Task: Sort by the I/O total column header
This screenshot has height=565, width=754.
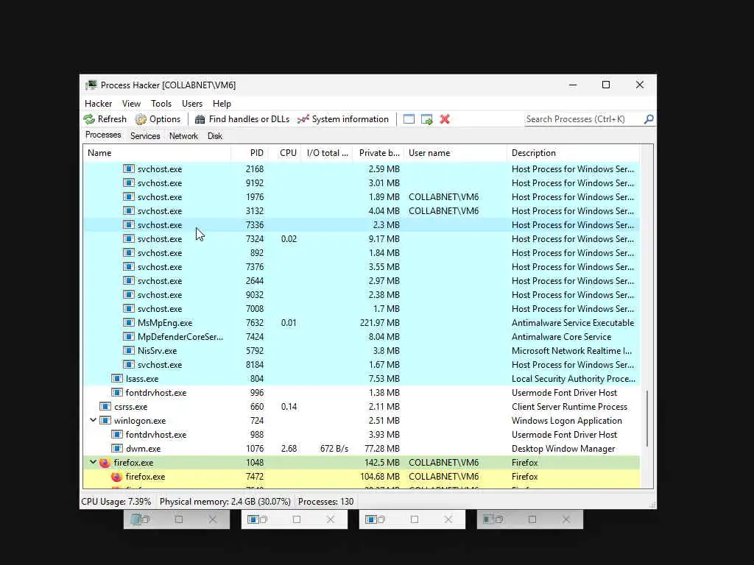Action: point(327,153)
